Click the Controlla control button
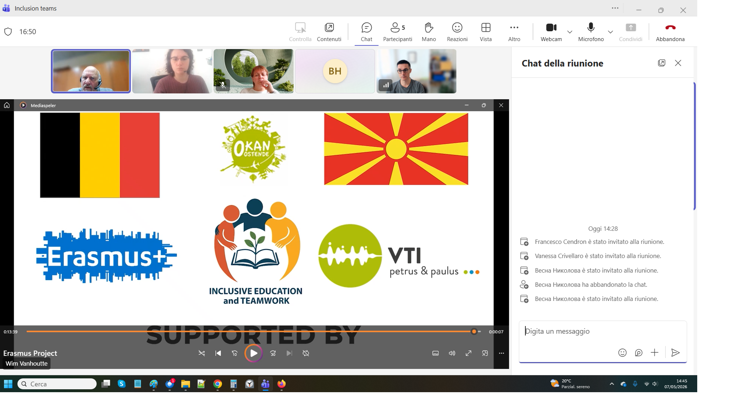 (x=300, y=32)
